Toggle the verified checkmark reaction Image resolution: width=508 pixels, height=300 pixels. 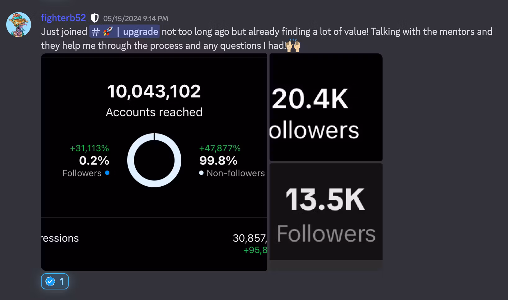point(55,281)
